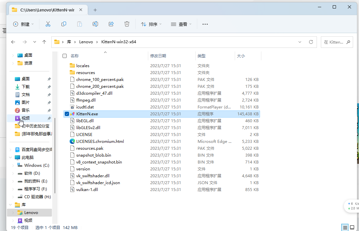
Task: Click the pin next to 下载
Action: pos(49,87)
